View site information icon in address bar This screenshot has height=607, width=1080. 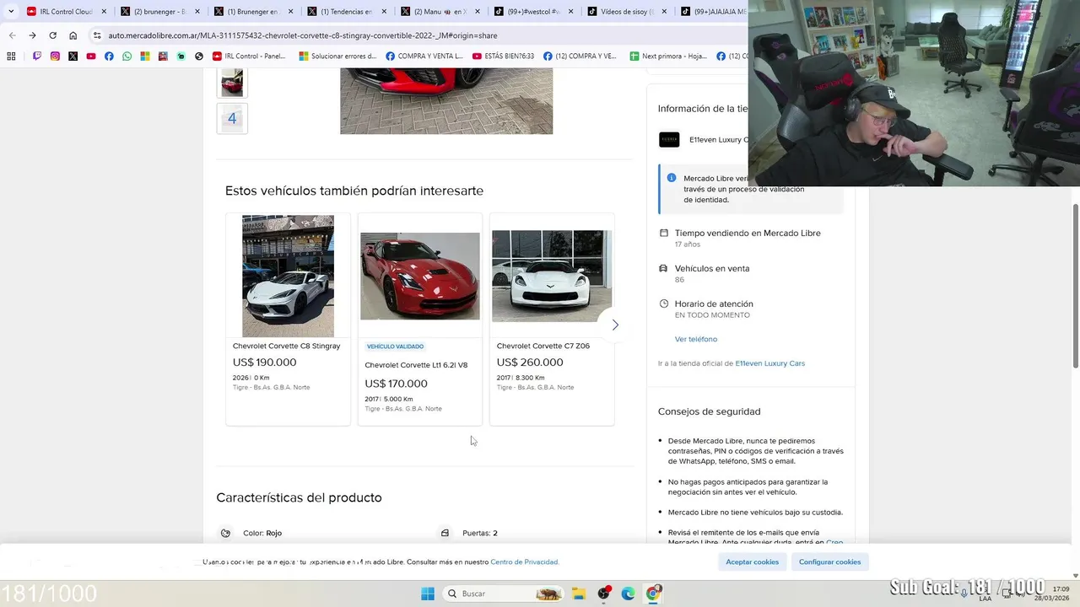tap(97, 35)
